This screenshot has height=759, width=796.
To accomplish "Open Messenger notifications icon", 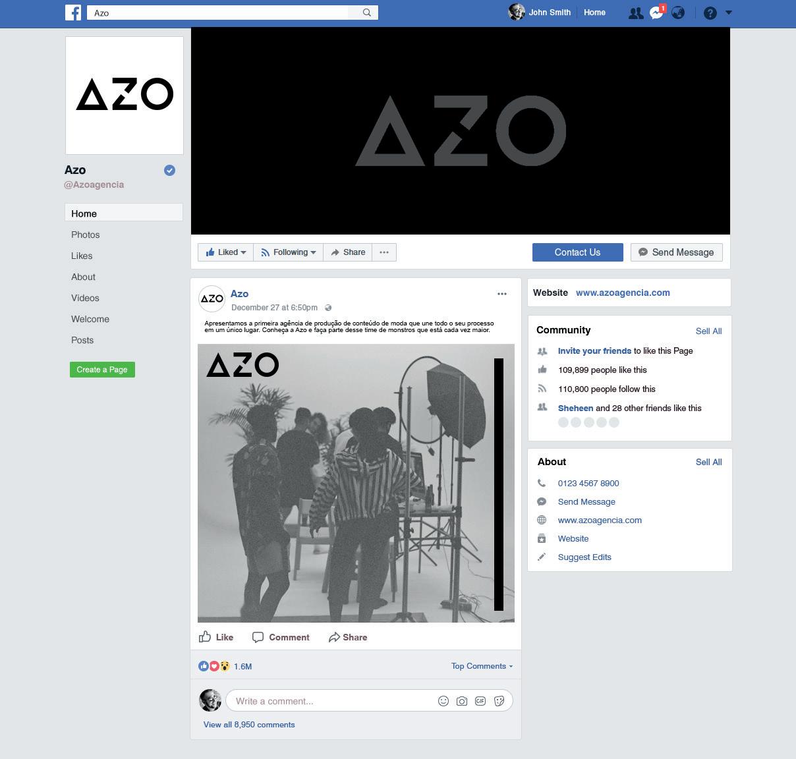I will [x=656, y=13].
